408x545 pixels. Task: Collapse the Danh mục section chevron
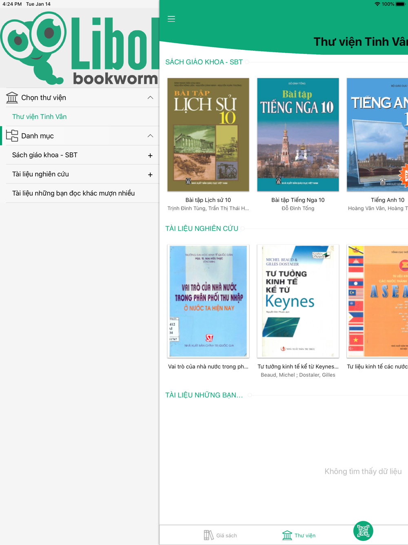pos(150,136)
